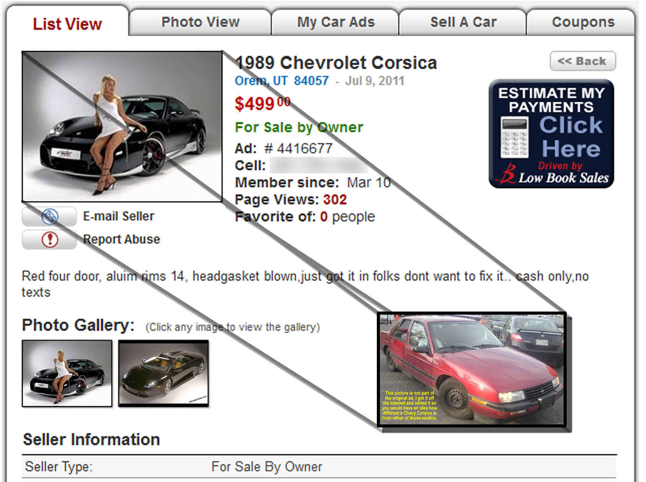Go to the Sell A Car tab

[463, 22]
